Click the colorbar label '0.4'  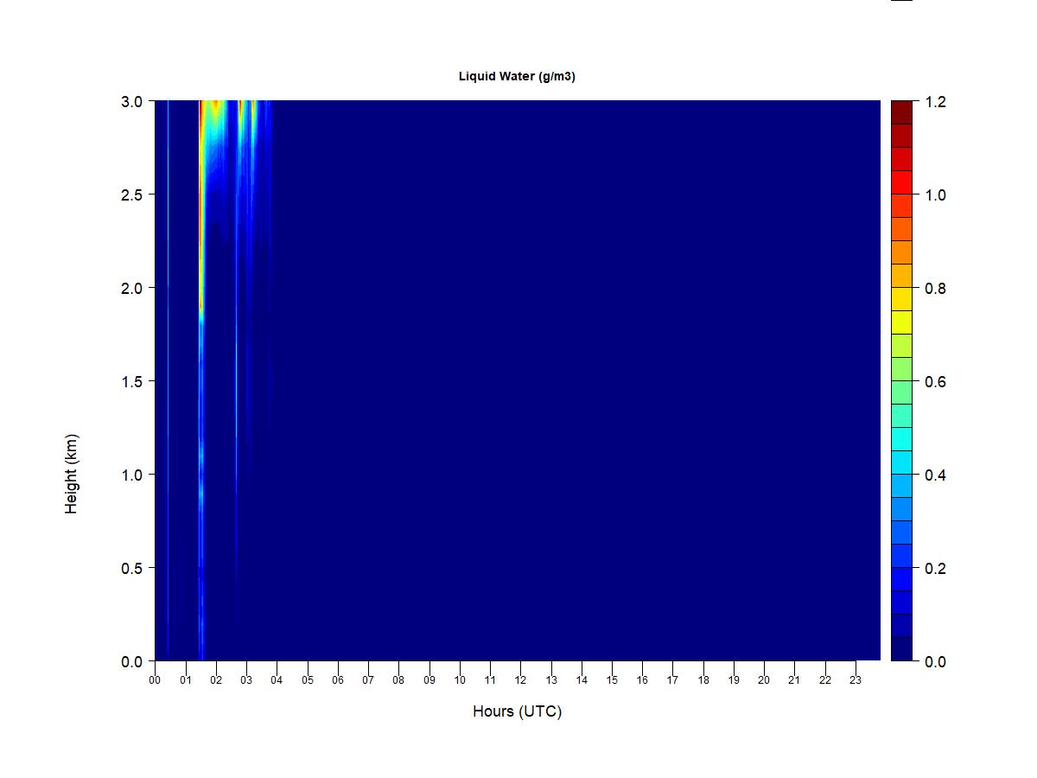(x=935, y=475)
